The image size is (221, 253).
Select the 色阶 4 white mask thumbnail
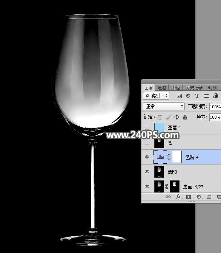click(177, 157)
